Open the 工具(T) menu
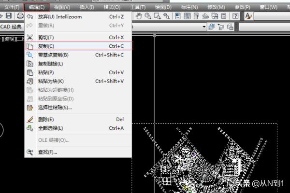290x193 pixels. click(138, 7)
